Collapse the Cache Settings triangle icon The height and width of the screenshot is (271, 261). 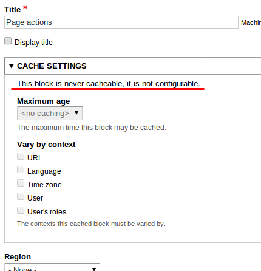click(12, 66)
